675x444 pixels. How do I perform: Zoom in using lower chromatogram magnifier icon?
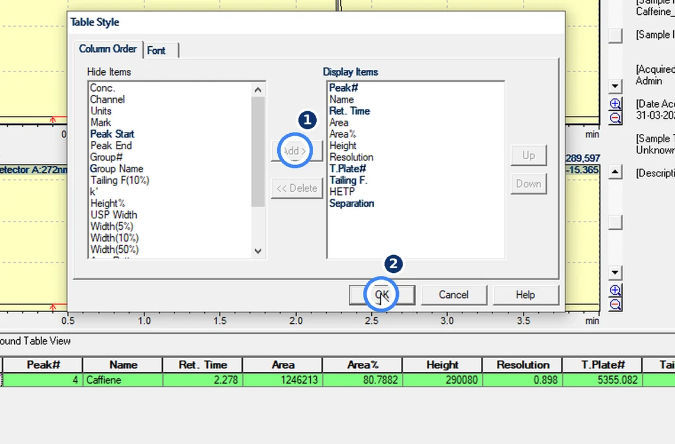pos(615,291)
